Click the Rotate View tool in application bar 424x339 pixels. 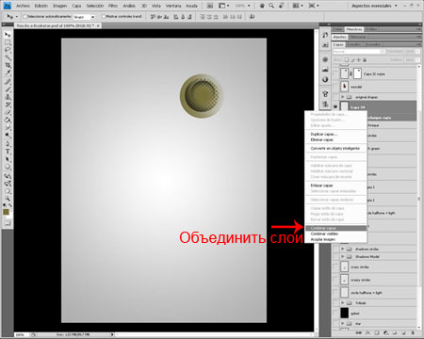[x=282, y=6]
